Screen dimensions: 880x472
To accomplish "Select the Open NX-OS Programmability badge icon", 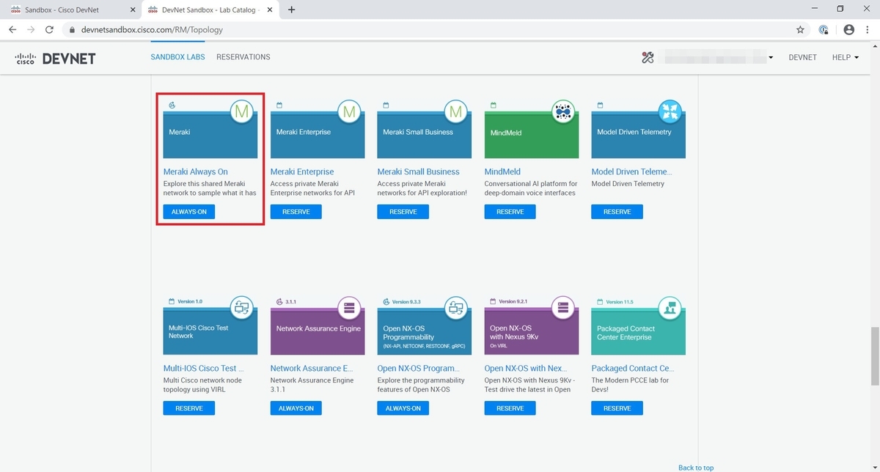I will pyautogui.click(x=455, y=308).
